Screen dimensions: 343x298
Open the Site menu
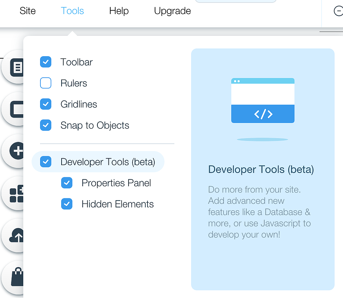(x=28, y=11)
